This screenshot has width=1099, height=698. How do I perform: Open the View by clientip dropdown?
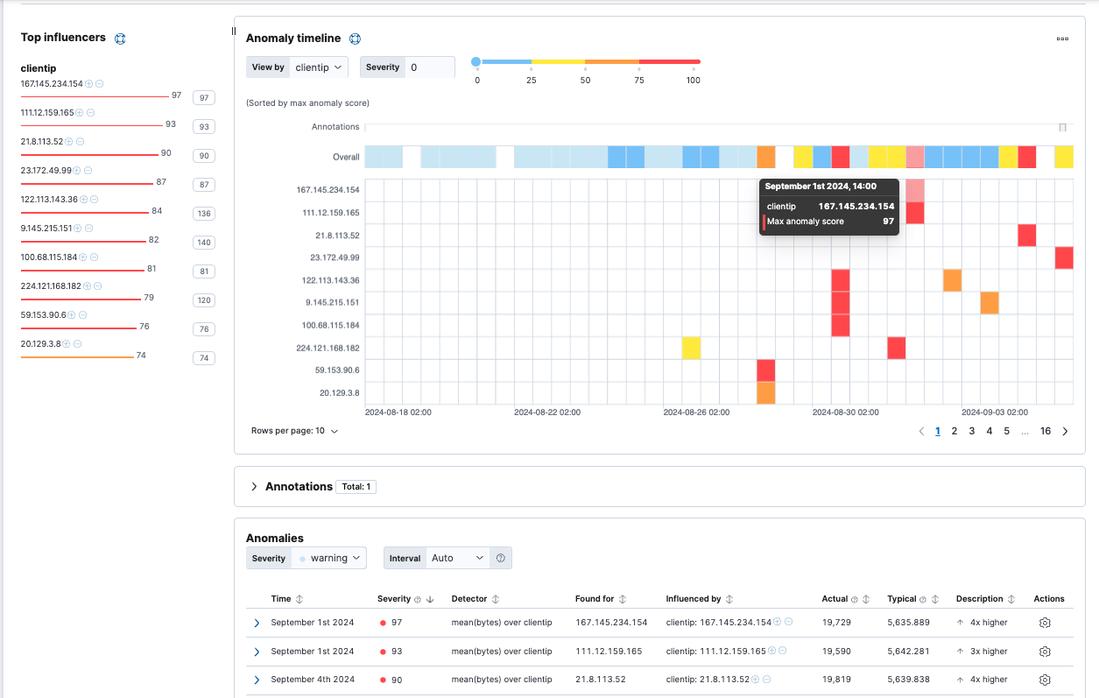(319, 67)
